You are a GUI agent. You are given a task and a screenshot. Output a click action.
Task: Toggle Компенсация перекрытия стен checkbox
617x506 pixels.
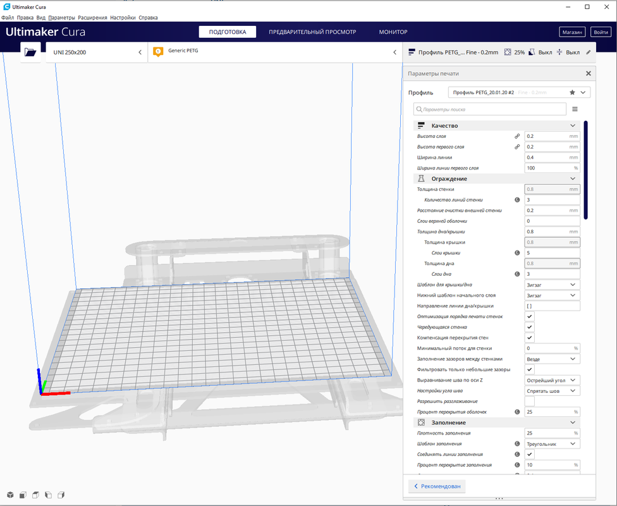(x=530, y=338)
